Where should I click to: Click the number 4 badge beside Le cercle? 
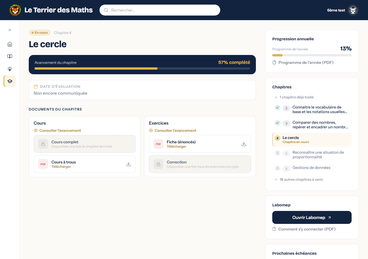point(277,138)
